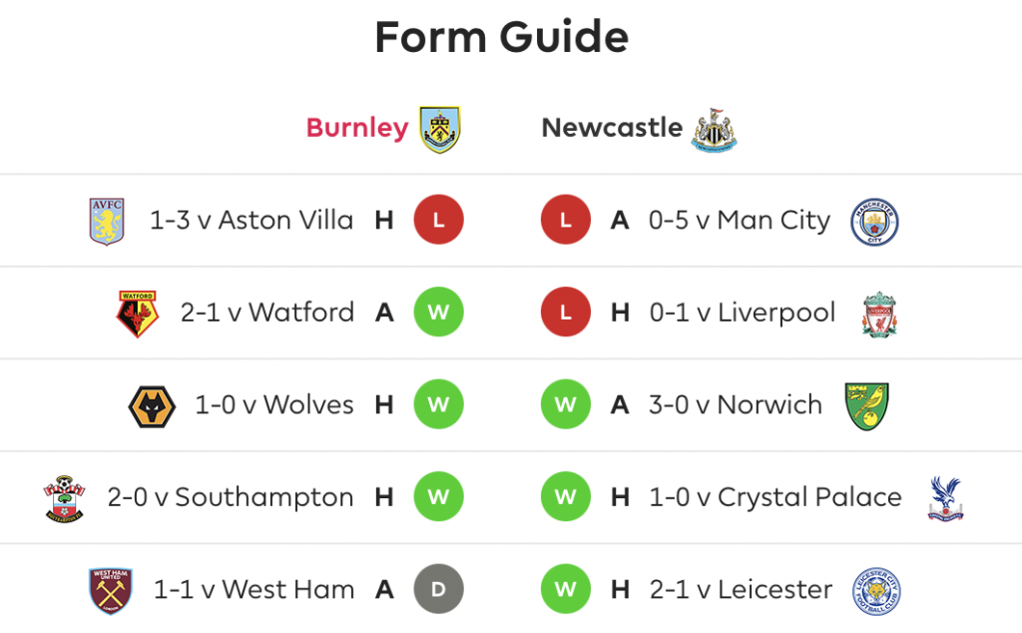Click the 1-0 v Crystal Palace result
Viewport: 1022px width, 633px height.
point(775,497)
